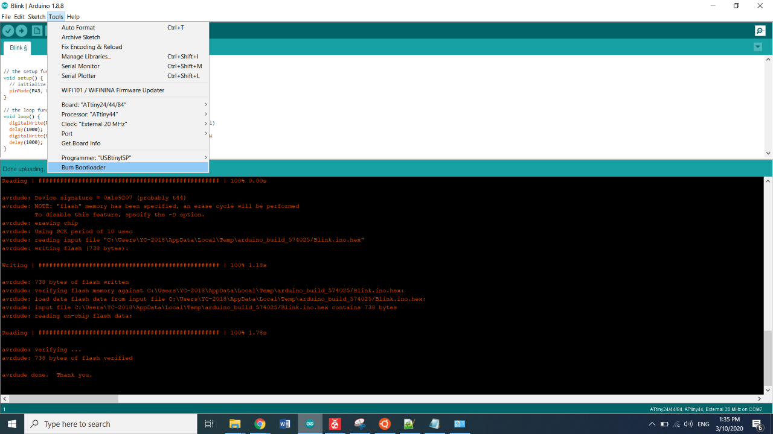Expand the Port submenu
This screenshot has height=434, width=773.
click(128, 134)
